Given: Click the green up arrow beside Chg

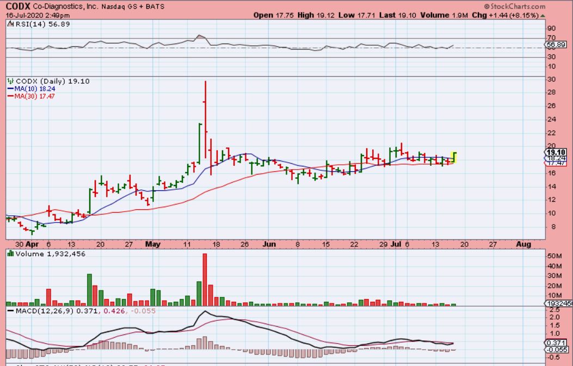Looking at the screenshot, I should (x=543, y=16).
